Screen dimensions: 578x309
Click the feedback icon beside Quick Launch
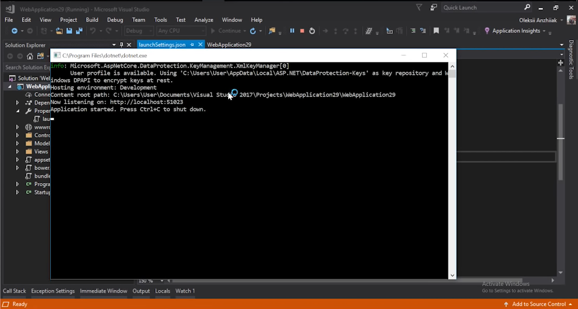click(433, 7)
